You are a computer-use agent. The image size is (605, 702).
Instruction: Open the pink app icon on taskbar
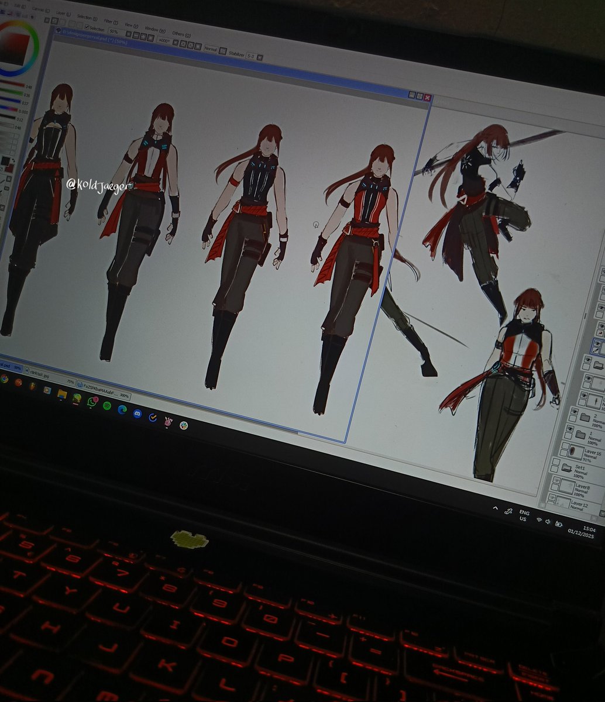(169, 422)
